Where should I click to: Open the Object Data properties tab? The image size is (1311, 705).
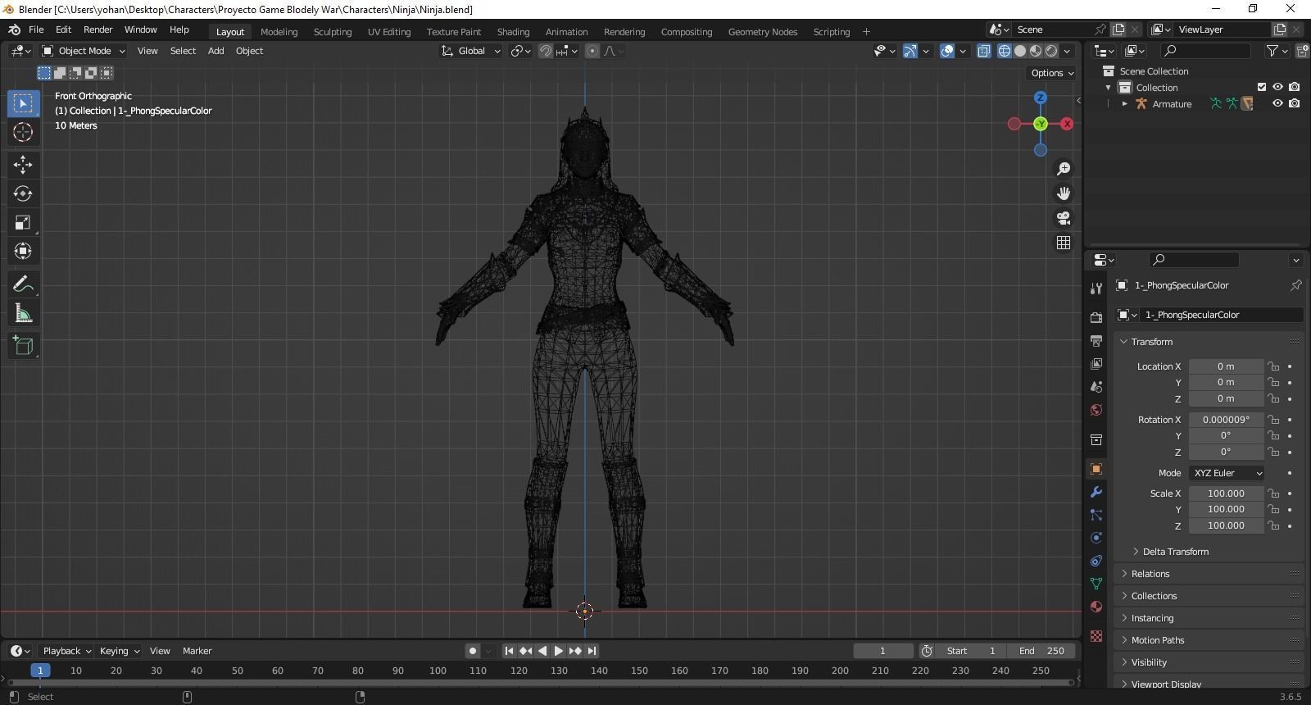tap(1096, 584)
